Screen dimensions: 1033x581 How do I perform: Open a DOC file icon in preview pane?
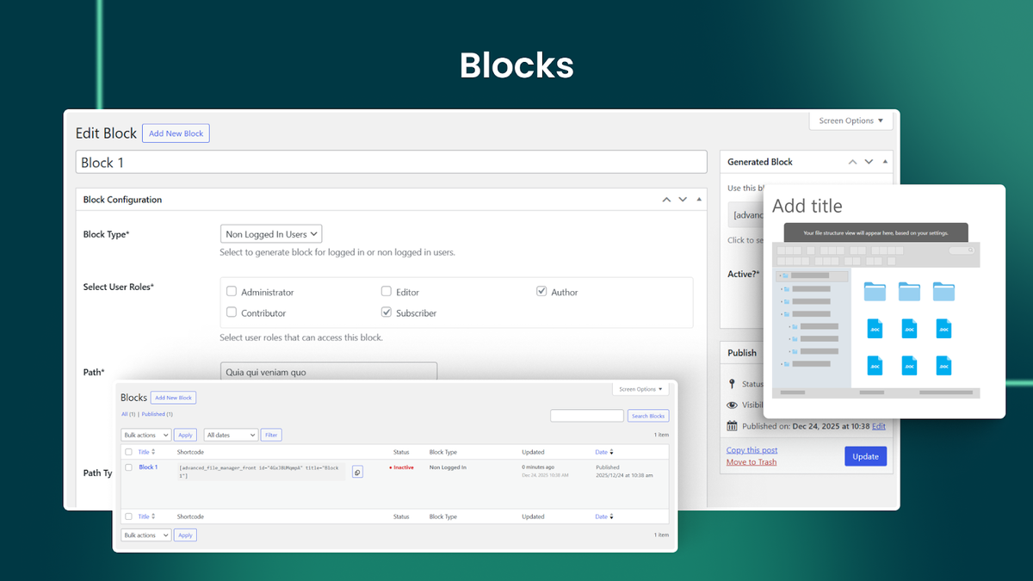875,328
